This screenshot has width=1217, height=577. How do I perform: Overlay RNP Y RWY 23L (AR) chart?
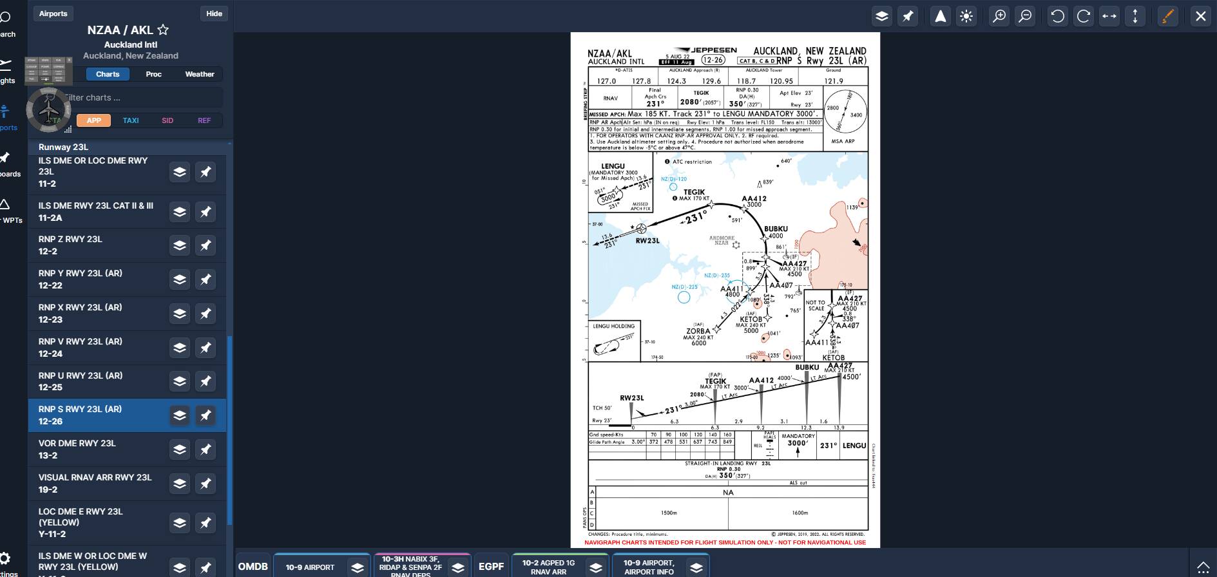[180, 279]
